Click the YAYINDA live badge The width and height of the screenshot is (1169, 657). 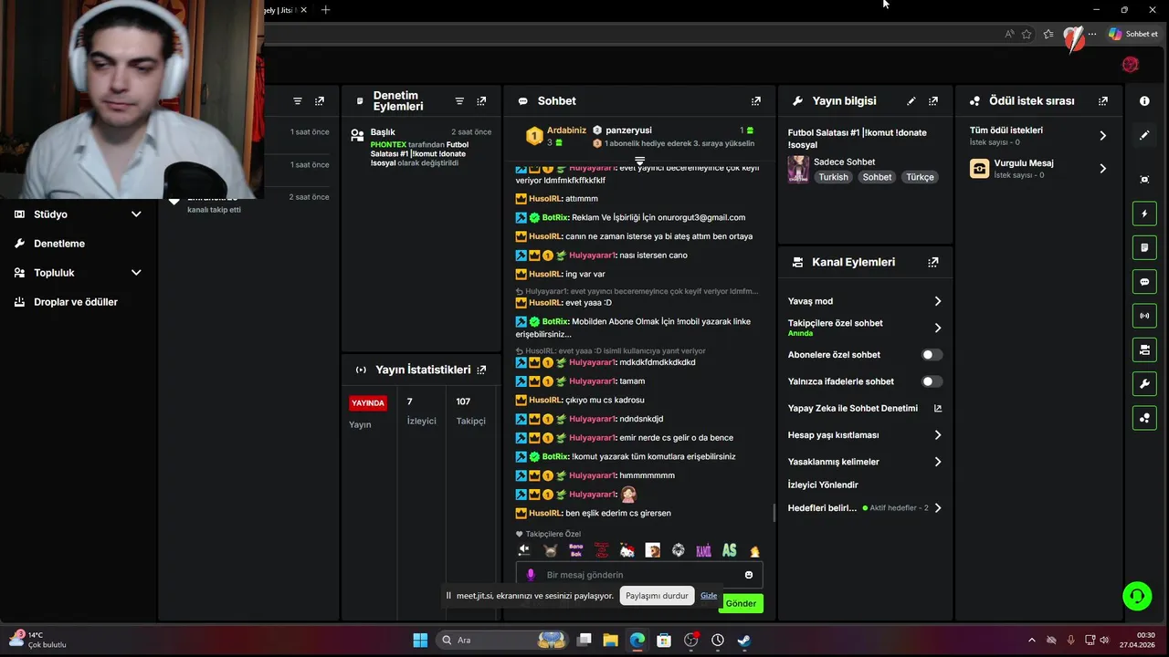point(368,402)
